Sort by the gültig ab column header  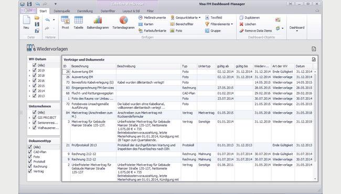[x=225, y=66]
